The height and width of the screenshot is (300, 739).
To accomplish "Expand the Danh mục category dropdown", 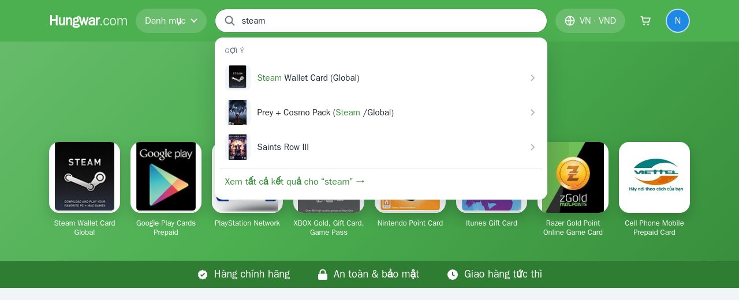I will [171, 21].
